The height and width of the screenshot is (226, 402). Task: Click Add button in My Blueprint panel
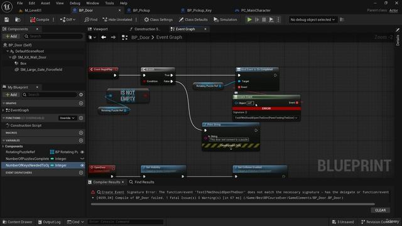[x=11, y=95]
